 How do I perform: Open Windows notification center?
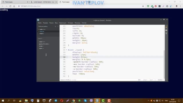click(179, 100)
